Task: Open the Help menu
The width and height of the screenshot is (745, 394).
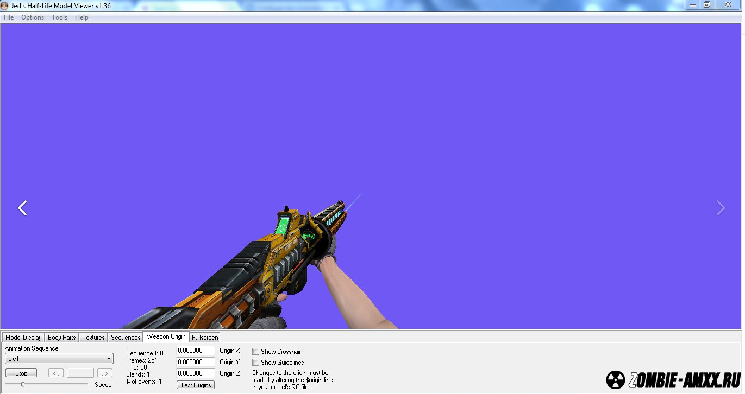Action: coord(82,17)
